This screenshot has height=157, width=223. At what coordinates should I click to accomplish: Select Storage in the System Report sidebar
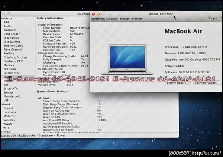[x=9, y=93]
